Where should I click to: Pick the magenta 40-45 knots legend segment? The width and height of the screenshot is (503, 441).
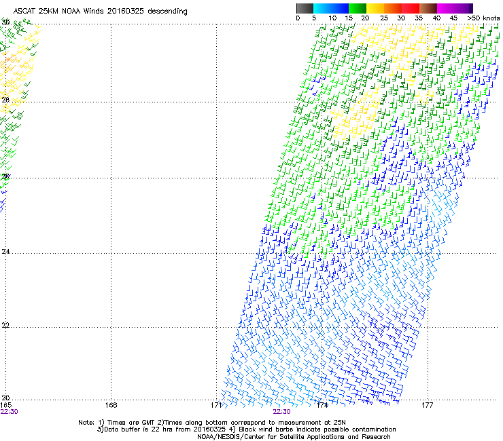click(x=446, y=8)
